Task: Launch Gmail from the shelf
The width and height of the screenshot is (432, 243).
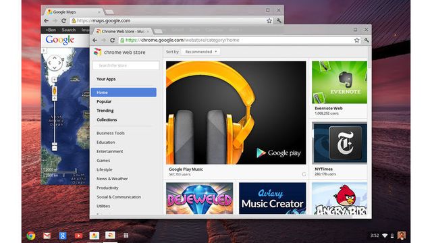Action: click(47, 236)
